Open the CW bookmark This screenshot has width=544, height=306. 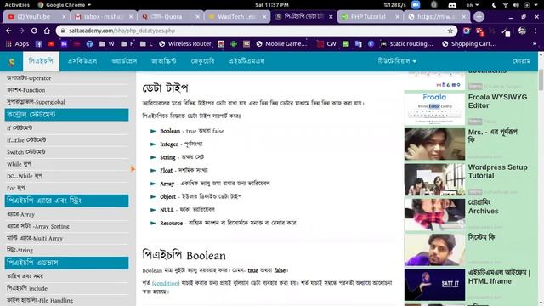(326, 44)
